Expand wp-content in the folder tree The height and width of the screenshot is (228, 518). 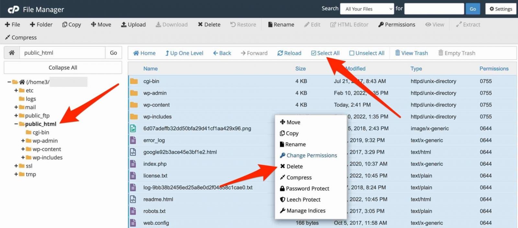(x=23, y=149)
